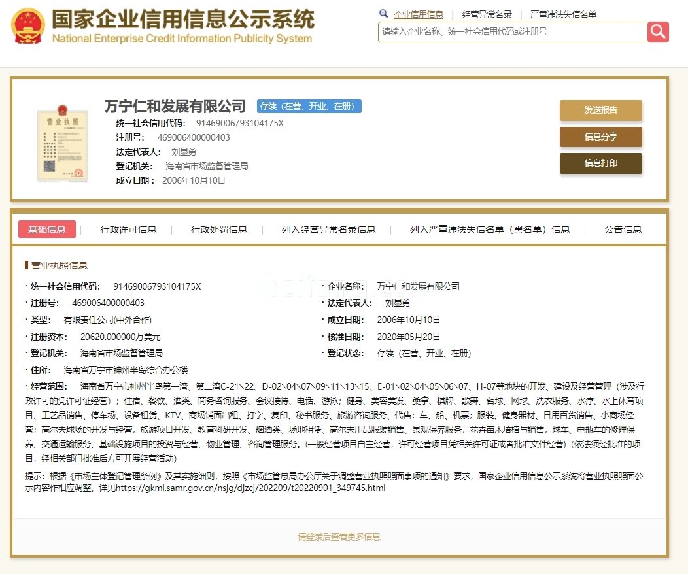
Task: Click the small search icon beside 企业信用信息
Action: click(x=384, y=13)
